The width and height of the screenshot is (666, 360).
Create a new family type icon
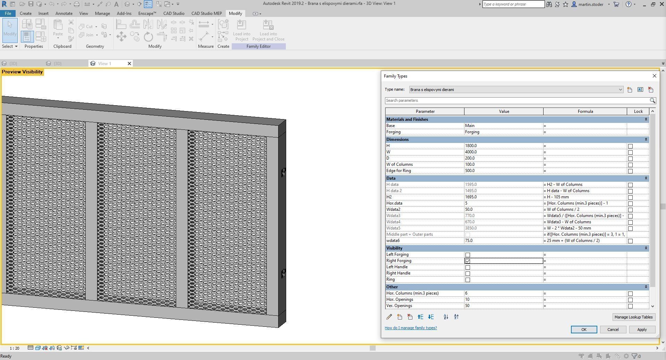[x=630, y=90]
